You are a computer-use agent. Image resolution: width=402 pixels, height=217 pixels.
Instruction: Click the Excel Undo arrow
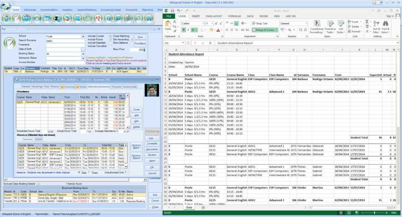click(x=178, y=11)
